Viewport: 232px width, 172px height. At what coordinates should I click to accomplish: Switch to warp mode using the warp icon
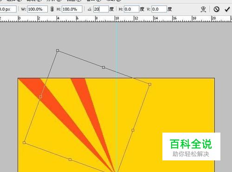[203, 9]
